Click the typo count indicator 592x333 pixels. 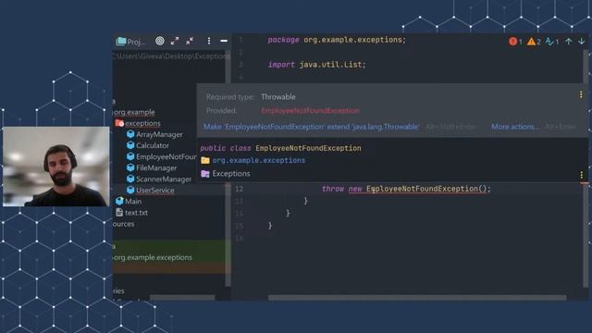coord(552,42)
